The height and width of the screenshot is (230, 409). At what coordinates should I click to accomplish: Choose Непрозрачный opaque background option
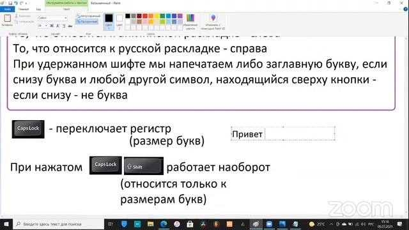click(x=88, y=16)
